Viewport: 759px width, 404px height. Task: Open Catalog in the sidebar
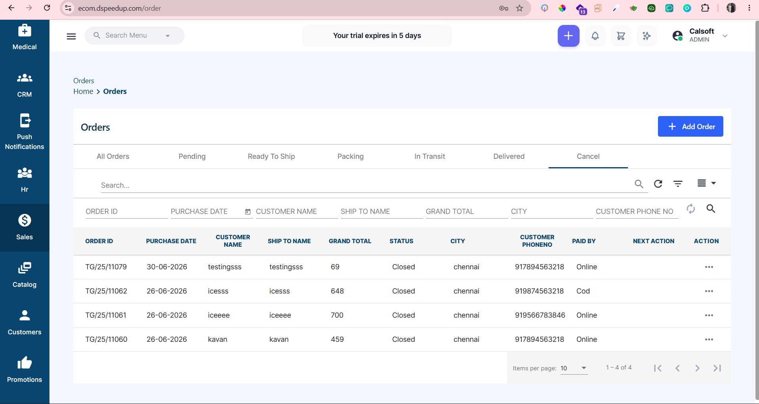pyautogui.click(x=25, y=275)
